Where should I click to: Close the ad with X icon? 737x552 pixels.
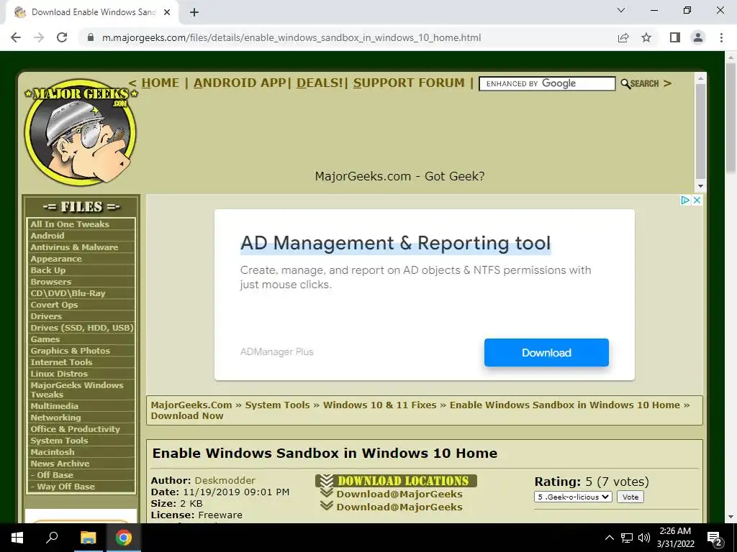point(697,201)
